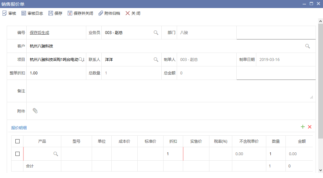
Task: Click the vertical scrollbar on the right
Action: pos(320,80)
